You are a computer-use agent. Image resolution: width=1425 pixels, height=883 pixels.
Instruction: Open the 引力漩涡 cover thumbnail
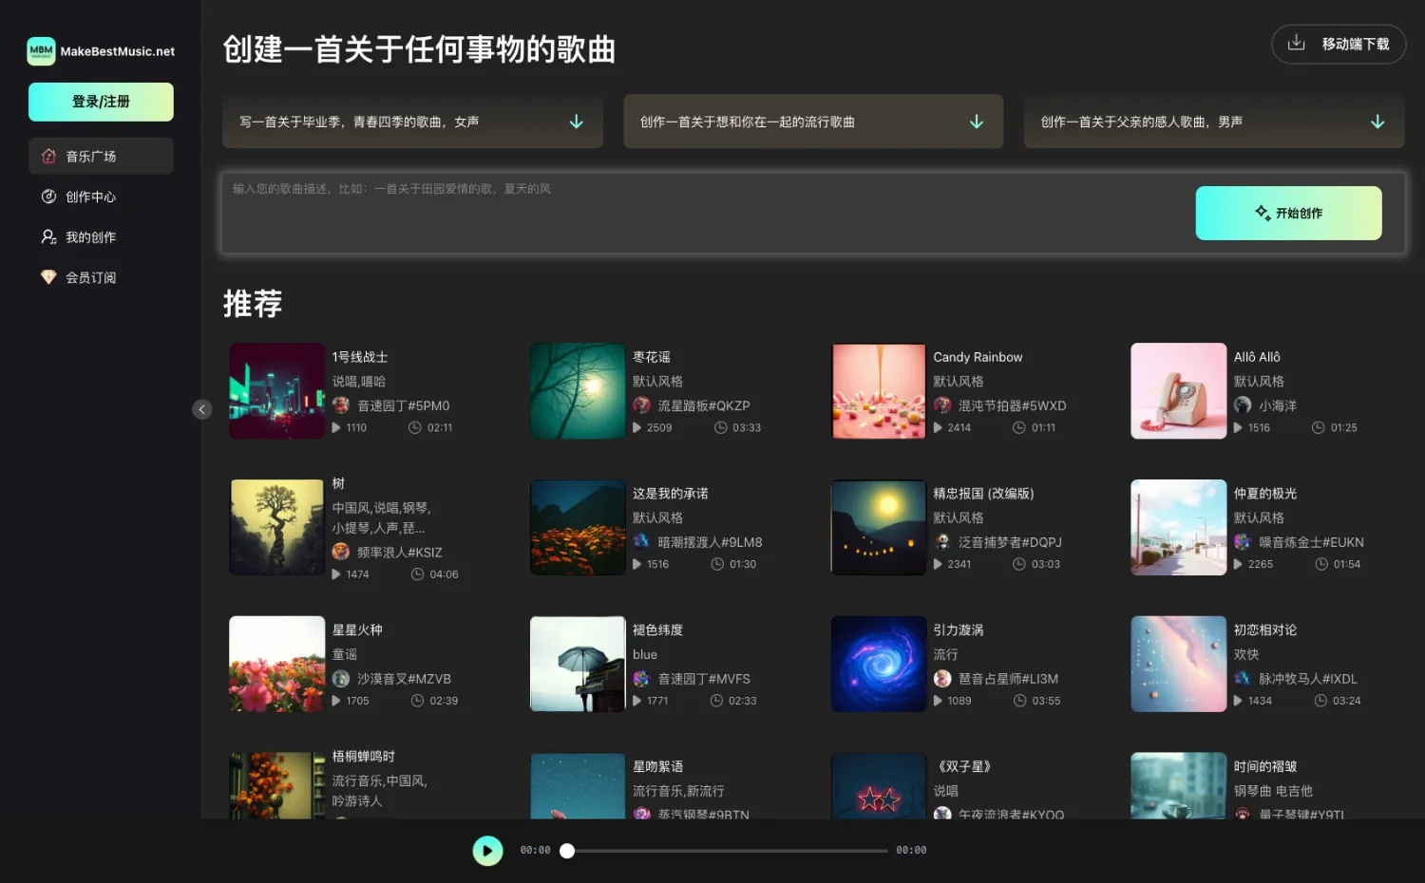click(x=878, y=664)
